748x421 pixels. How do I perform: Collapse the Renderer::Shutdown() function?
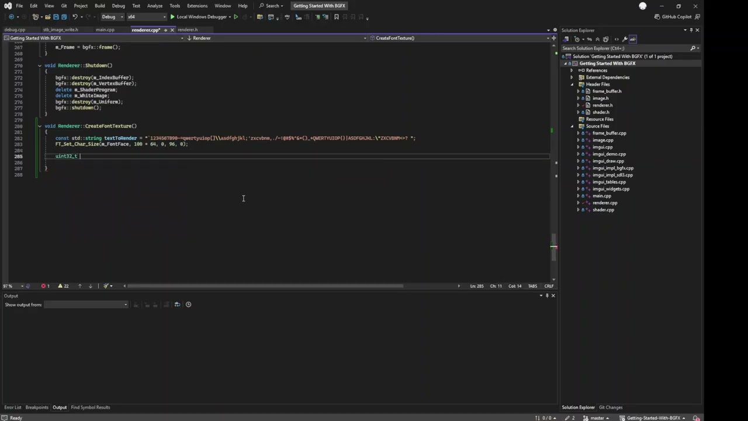click(40, 65)
